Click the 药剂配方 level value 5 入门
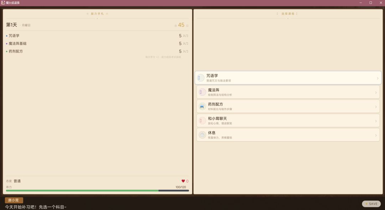The image size is (385, 210). 184,52
